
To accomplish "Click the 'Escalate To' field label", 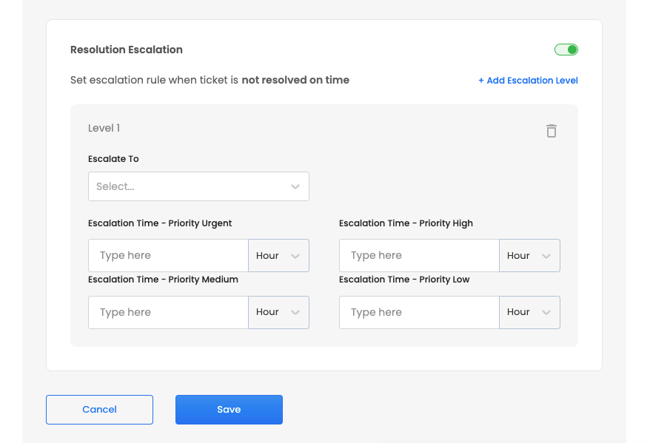I will [x=113, y=159].
